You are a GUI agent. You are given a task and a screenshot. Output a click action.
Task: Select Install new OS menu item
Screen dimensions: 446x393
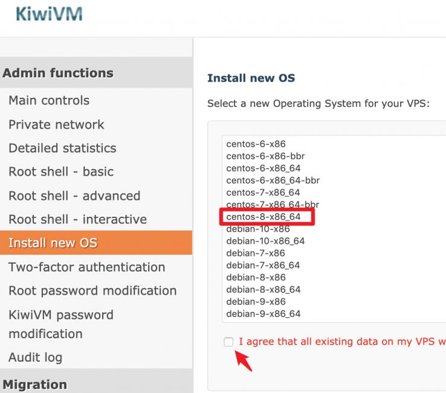(53, 243)
